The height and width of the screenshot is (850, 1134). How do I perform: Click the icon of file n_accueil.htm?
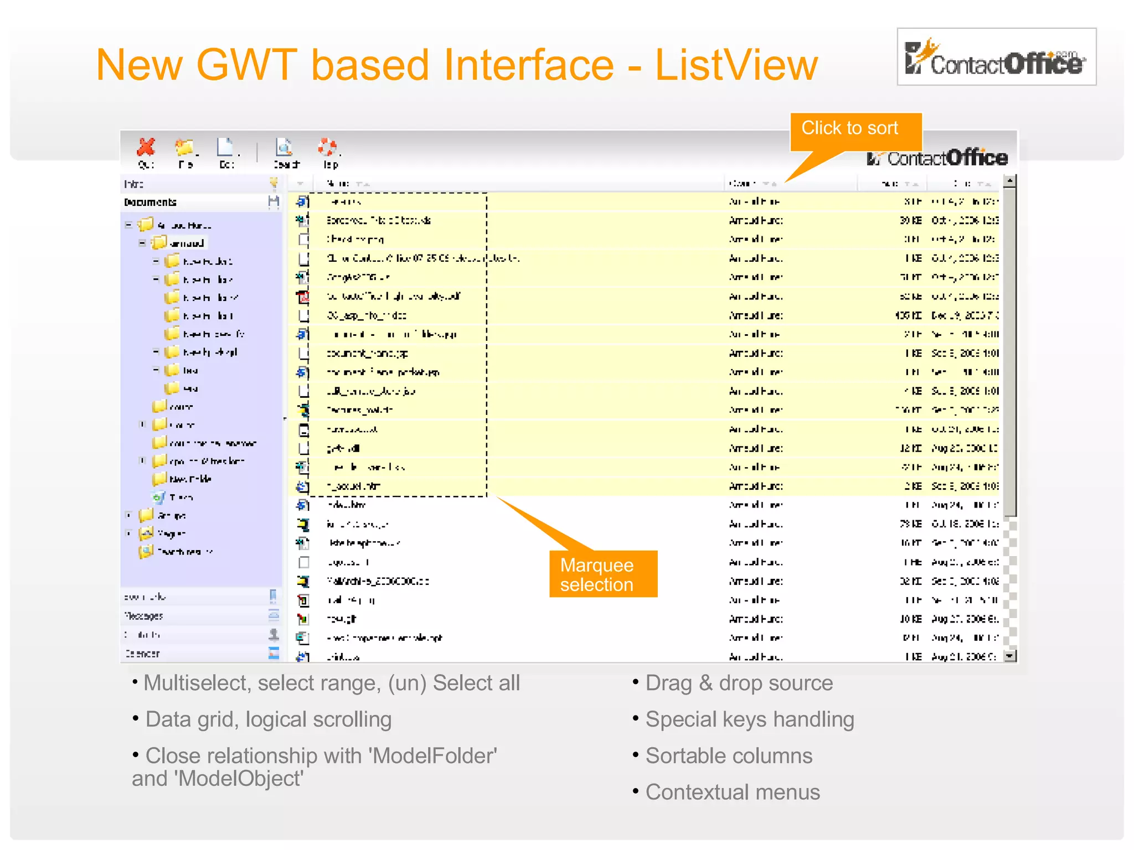303,486
